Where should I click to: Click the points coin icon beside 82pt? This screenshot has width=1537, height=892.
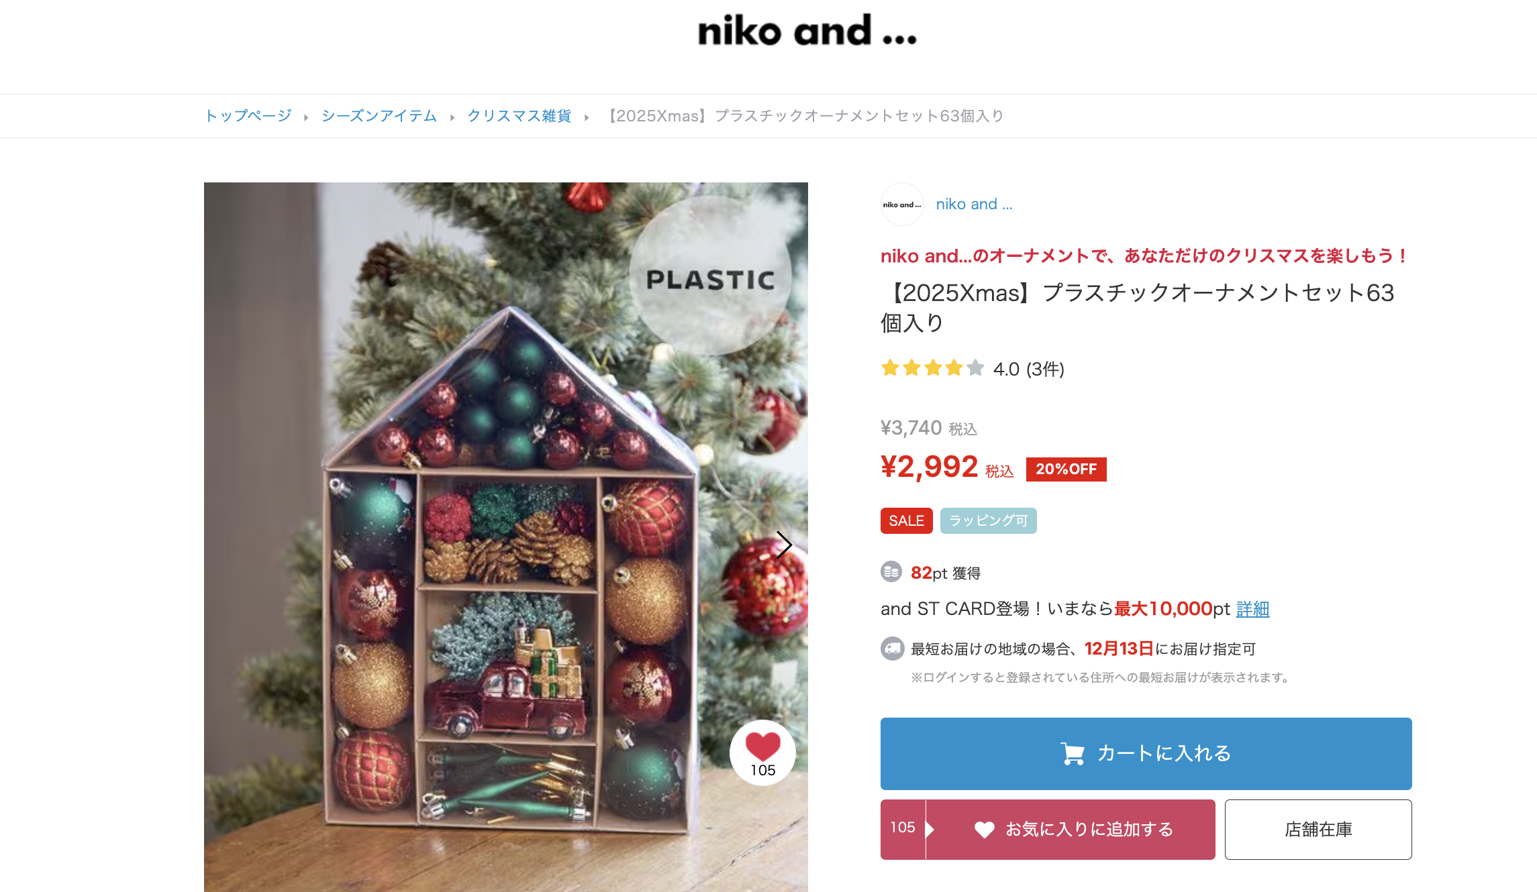click(x=891, y=572)
